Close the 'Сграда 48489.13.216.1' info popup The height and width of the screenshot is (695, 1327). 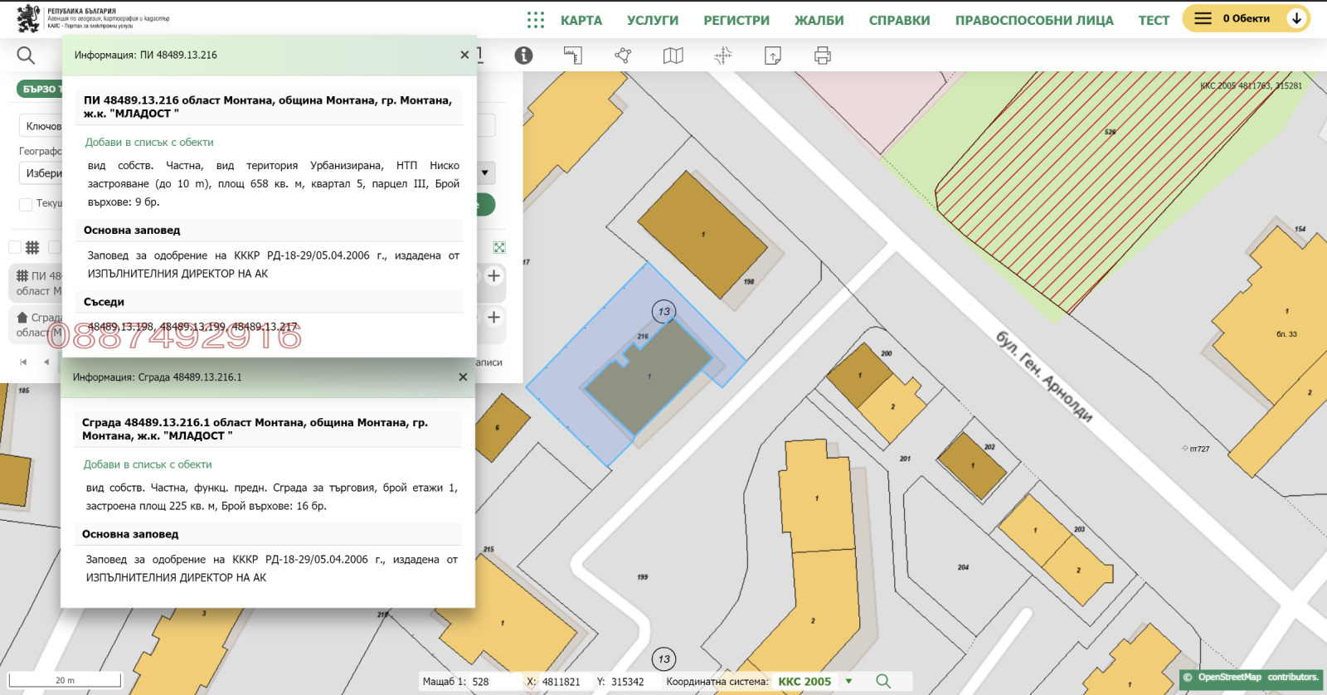pyautogui.click(x=463, y=377)
